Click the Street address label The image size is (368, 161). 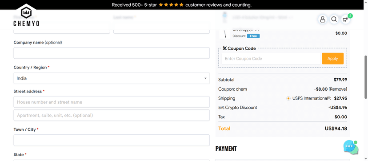click(28, 91)
